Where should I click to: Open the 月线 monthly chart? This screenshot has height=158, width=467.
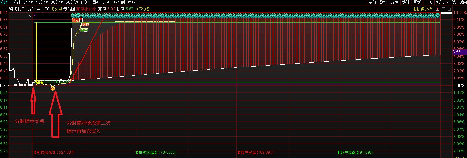[107, 2]
